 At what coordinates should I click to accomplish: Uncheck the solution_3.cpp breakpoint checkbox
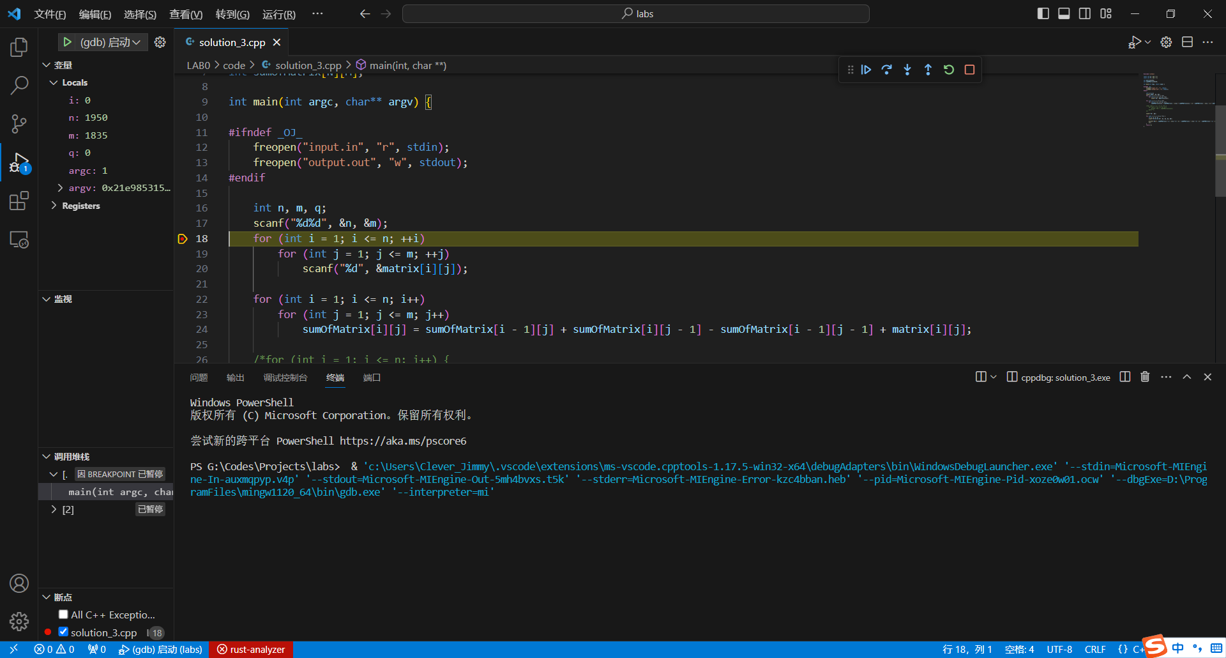tap(63, 632)
